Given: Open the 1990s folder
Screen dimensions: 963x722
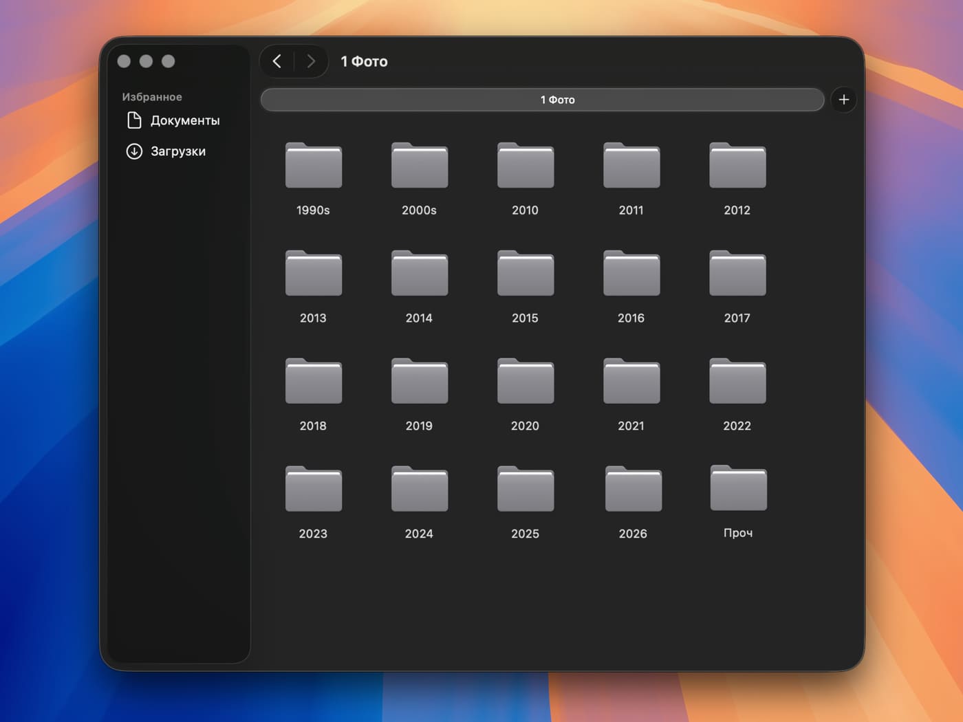Looking at the screenshot, I should click(313, 166).
